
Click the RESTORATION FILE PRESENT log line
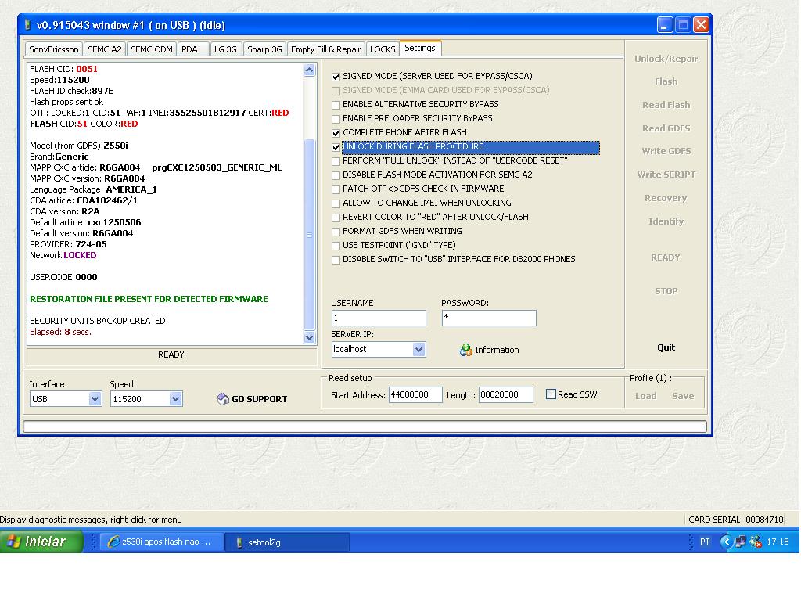point(149,299)
